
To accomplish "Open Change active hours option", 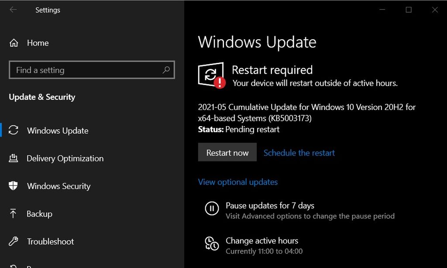I will coord(262,241).
